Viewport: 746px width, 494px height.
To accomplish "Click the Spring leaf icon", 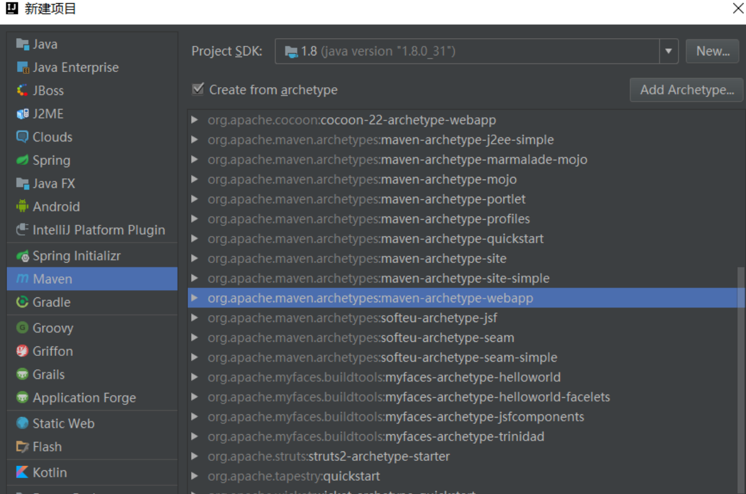I will [x=22, y=160].
